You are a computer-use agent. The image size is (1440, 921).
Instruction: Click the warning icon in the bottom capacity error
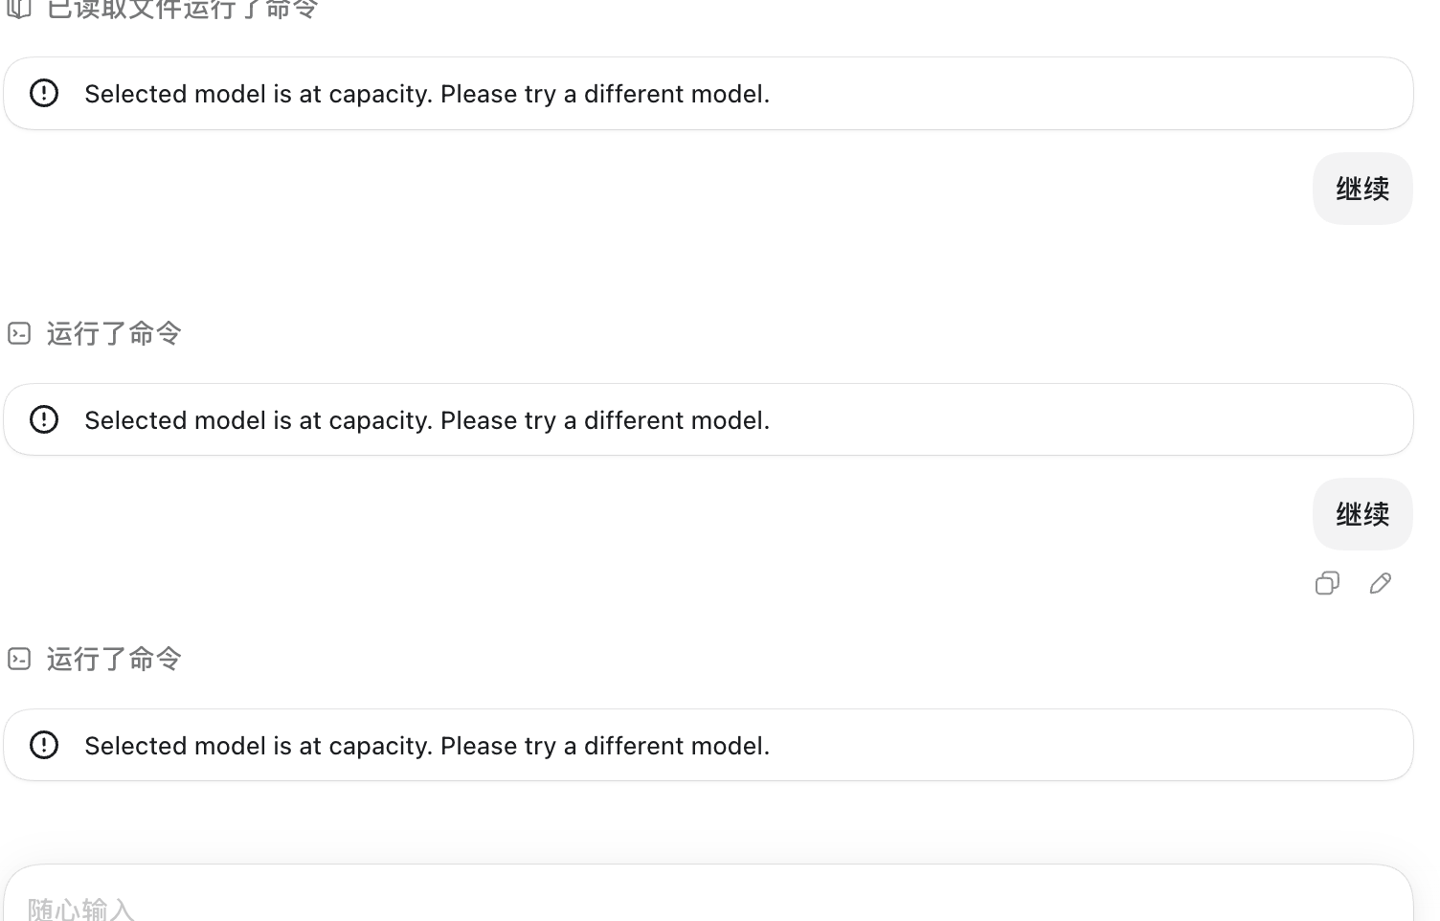[x=44, y=745]
